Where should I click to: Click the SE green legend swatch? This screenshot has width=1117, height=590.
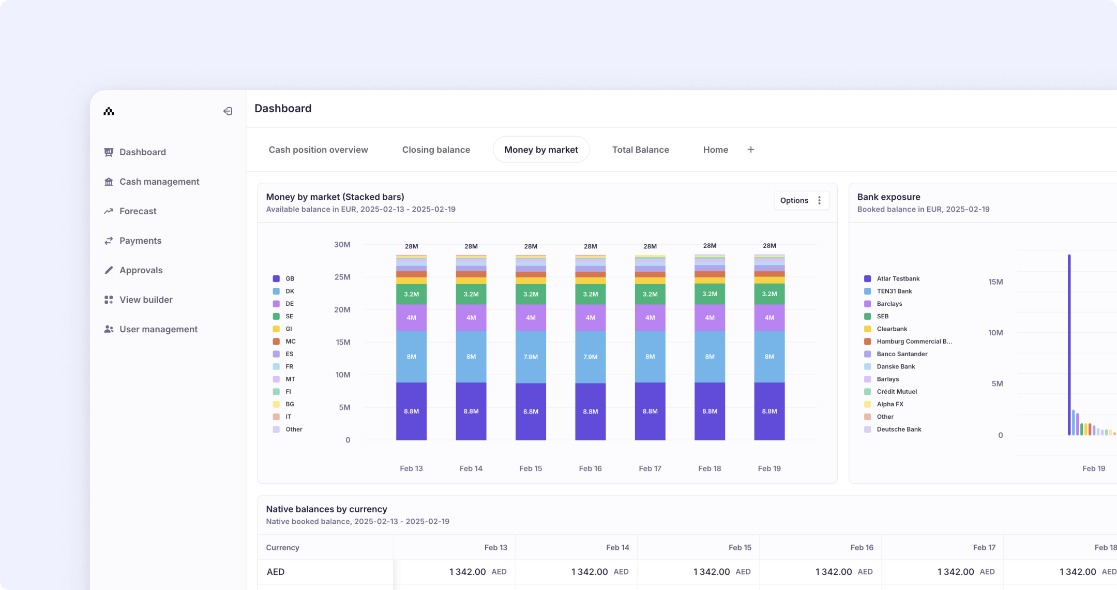point(276,316)
